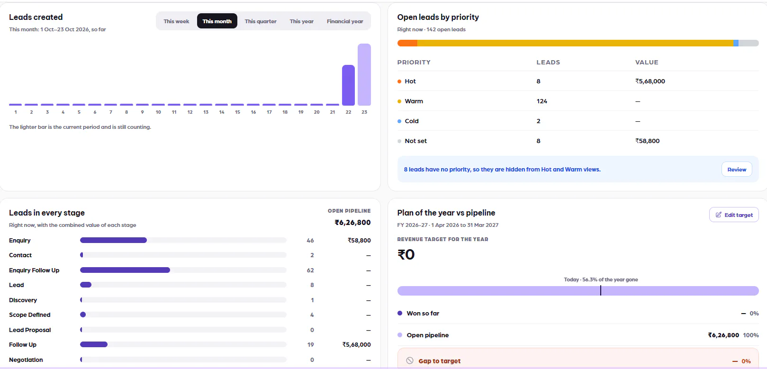Click the Gap to target label
Viewport: 767px width, 369px height.
coord(440,361)
